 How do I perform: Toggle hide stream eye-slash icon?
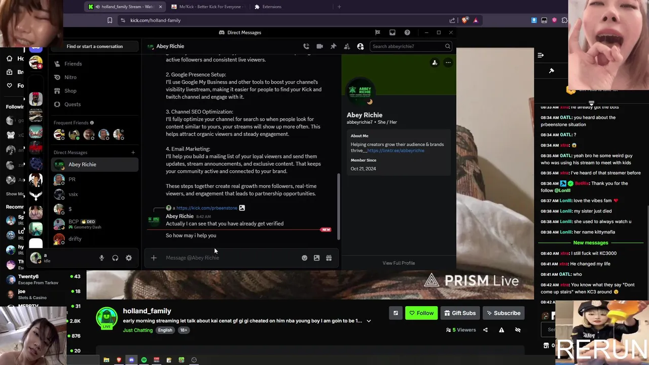tap(518, 330)
